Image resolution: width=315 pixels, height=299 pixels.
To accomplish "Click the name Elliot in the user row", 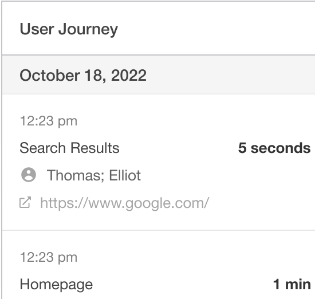I will click(x=125, y=175).
